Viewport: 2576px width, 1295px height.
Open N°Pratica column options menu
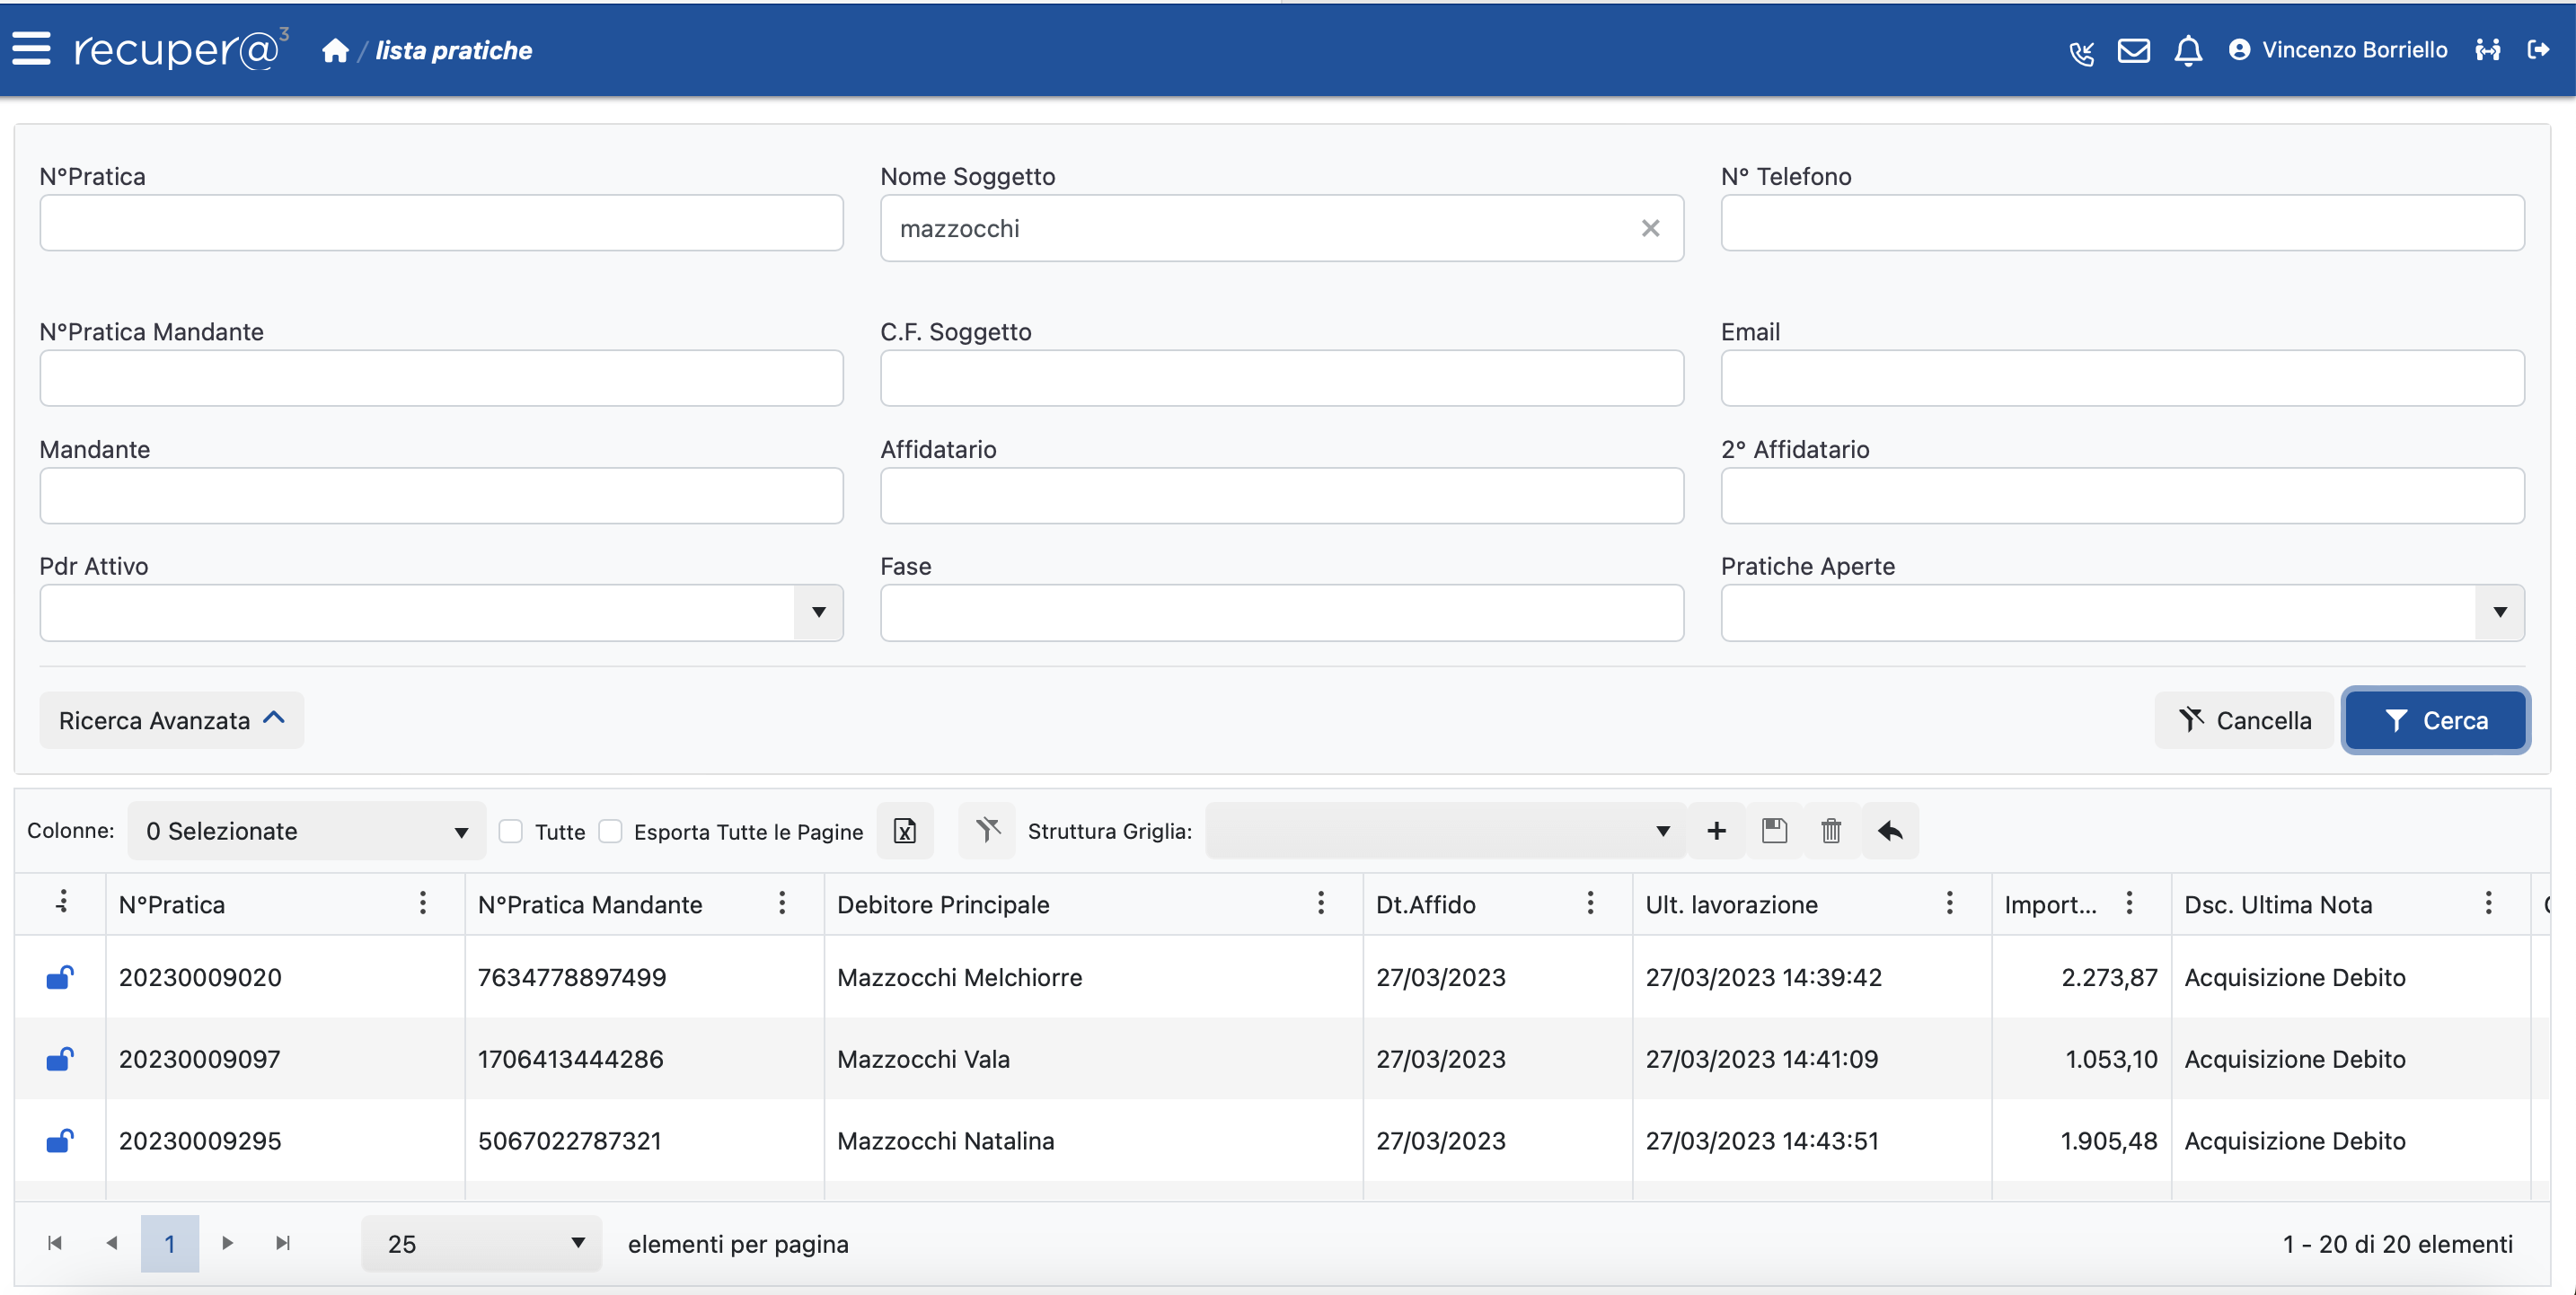(422, 904)
